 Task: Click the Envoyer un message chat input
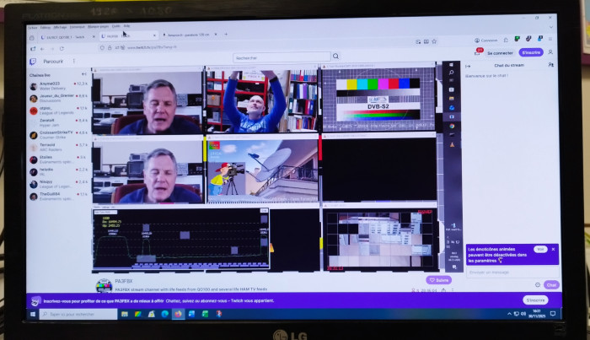[512, 273]
